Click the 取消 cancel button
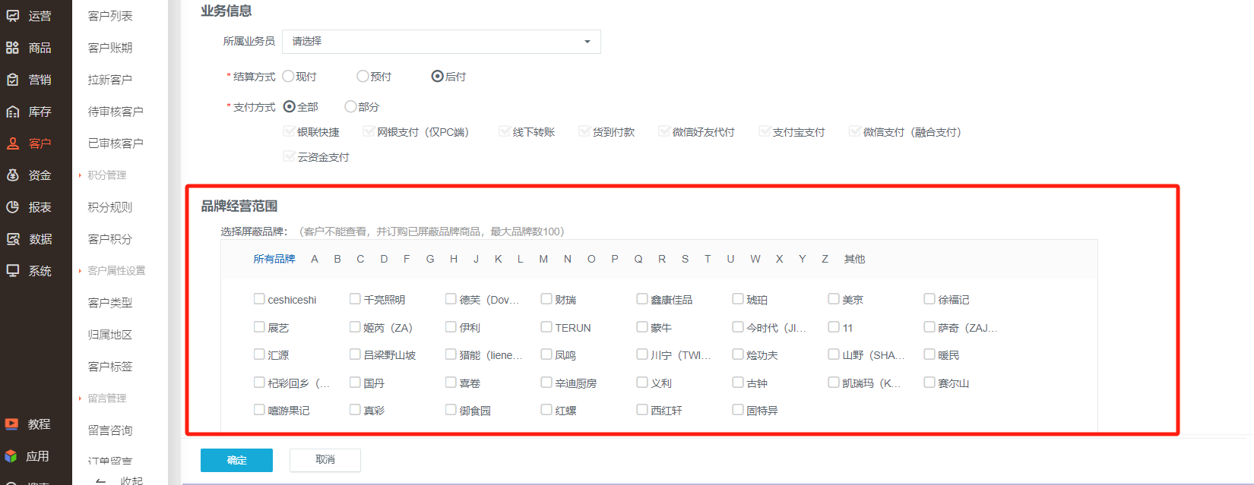The image size is (1254, 485). click(x=325, y=460)
